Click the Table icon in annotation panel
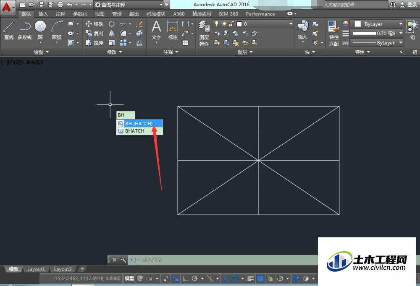420x286 pixels. (185, 43)
